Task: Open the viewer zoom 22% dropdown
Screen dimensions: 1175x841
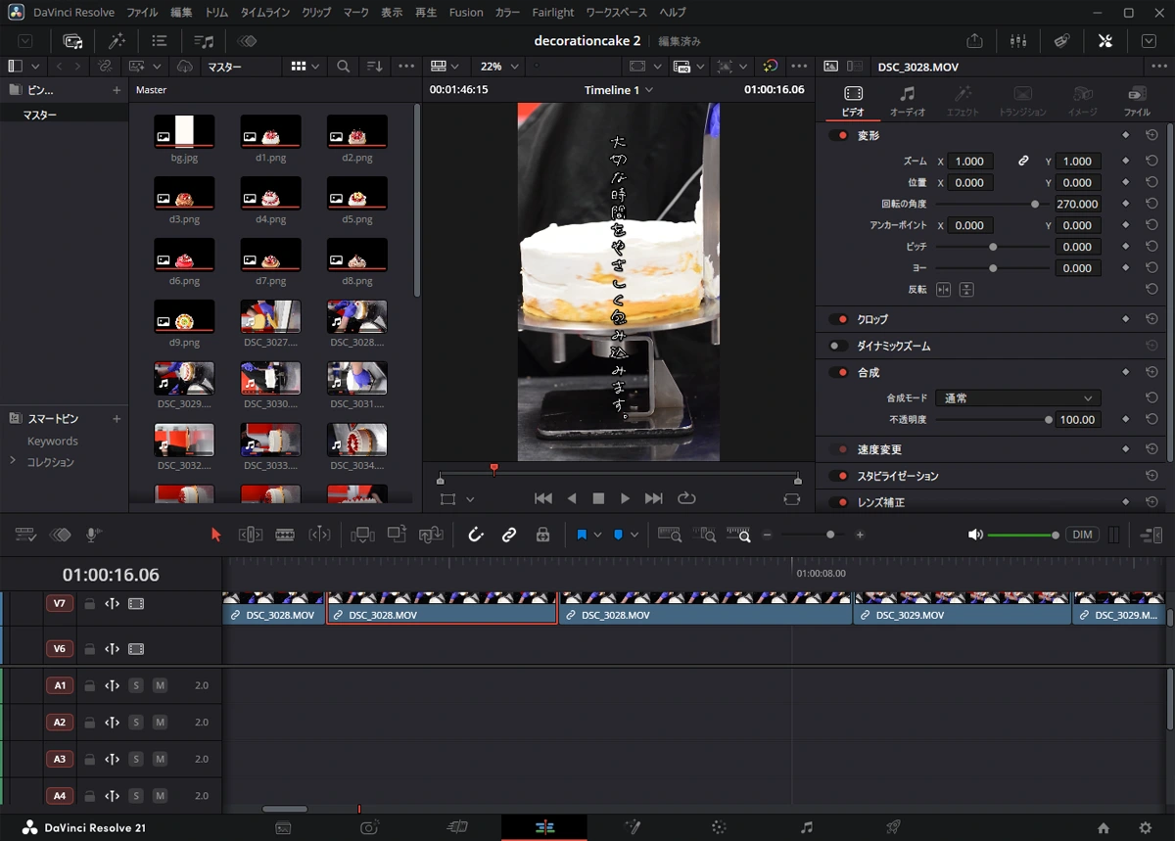Action: (x=497, y=67)
